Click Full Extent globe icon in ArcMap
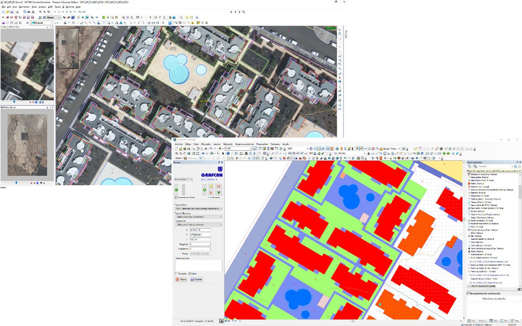 [x=189, y=153]
